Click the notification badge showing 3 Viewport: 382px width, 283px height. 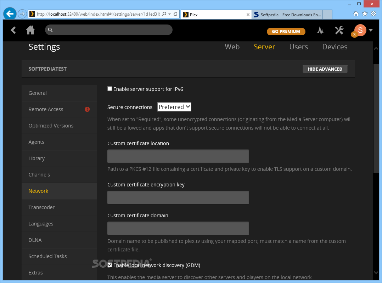click(x=354, y=35)
